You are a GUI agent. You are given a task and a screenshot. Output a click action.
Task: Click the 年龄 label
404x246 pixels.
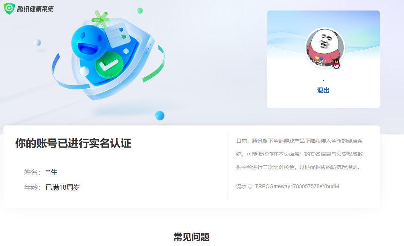coord(32,187)
